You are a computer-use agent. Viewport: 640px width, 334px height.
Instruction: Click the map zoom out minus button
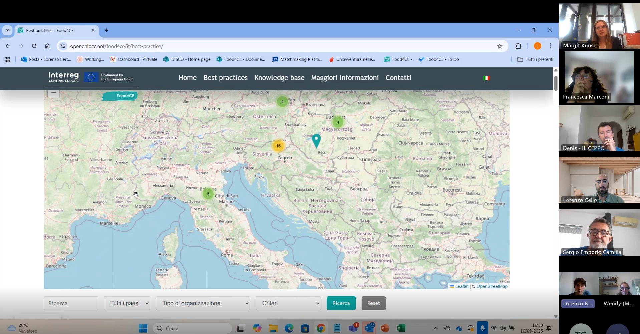[x=53, y=93]
